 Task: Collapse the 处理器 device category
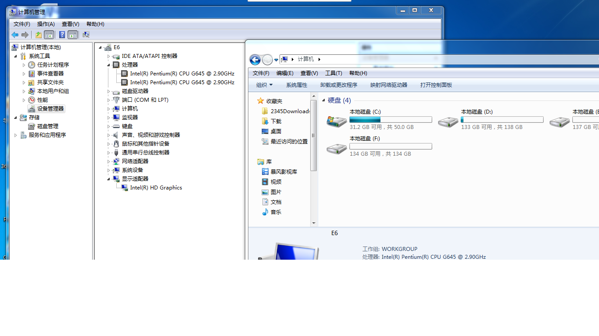pos(109,65)
